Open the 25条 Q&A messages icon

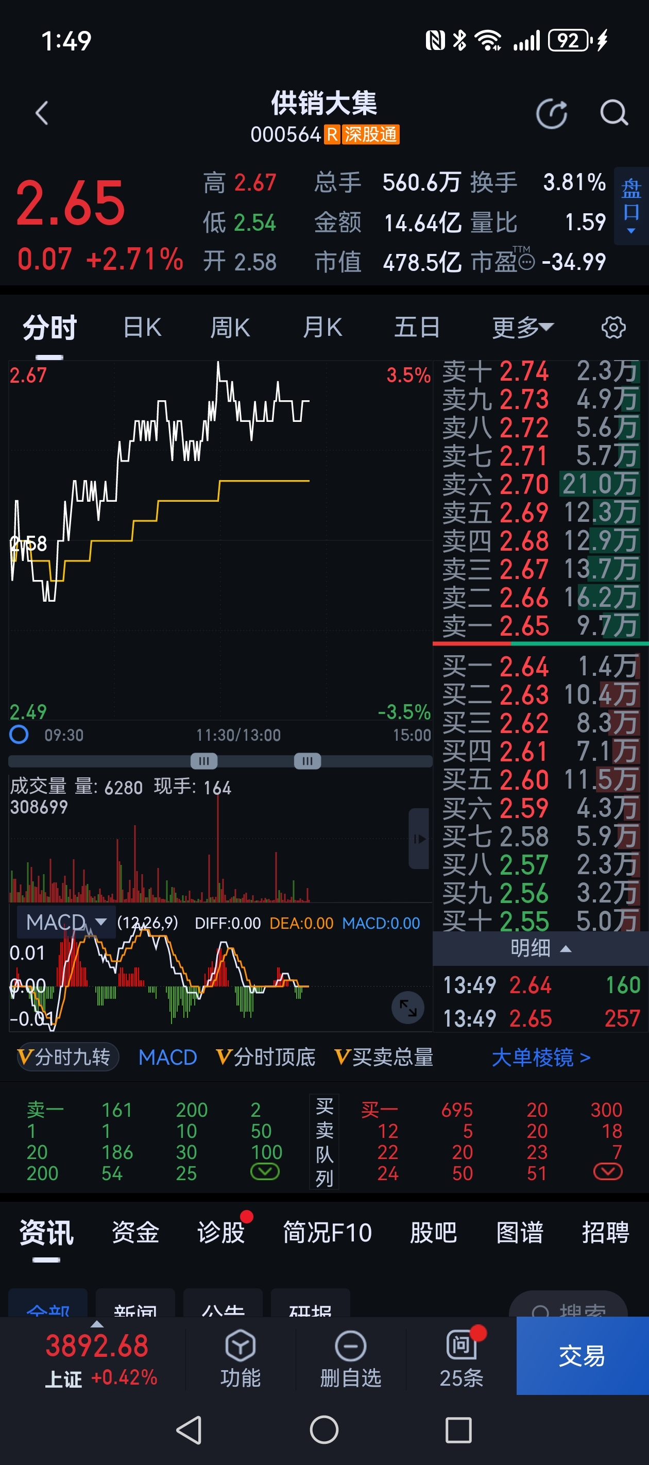(462, 1358)
